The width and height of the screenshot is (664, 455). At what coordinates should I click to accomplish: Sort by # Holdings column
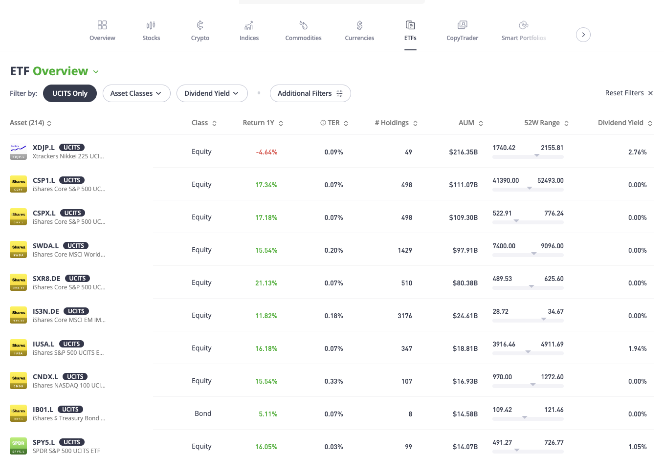tap(396, 123)
